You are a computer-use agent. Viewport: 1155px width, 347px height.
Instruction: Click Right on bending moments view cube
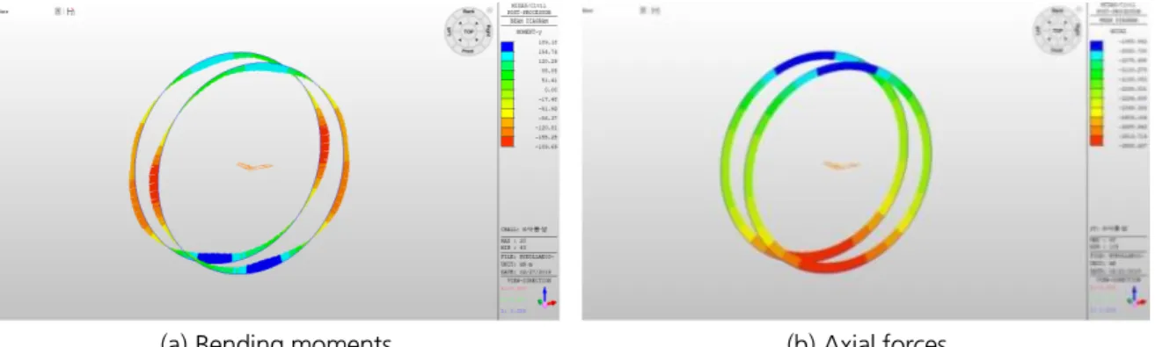489,31
